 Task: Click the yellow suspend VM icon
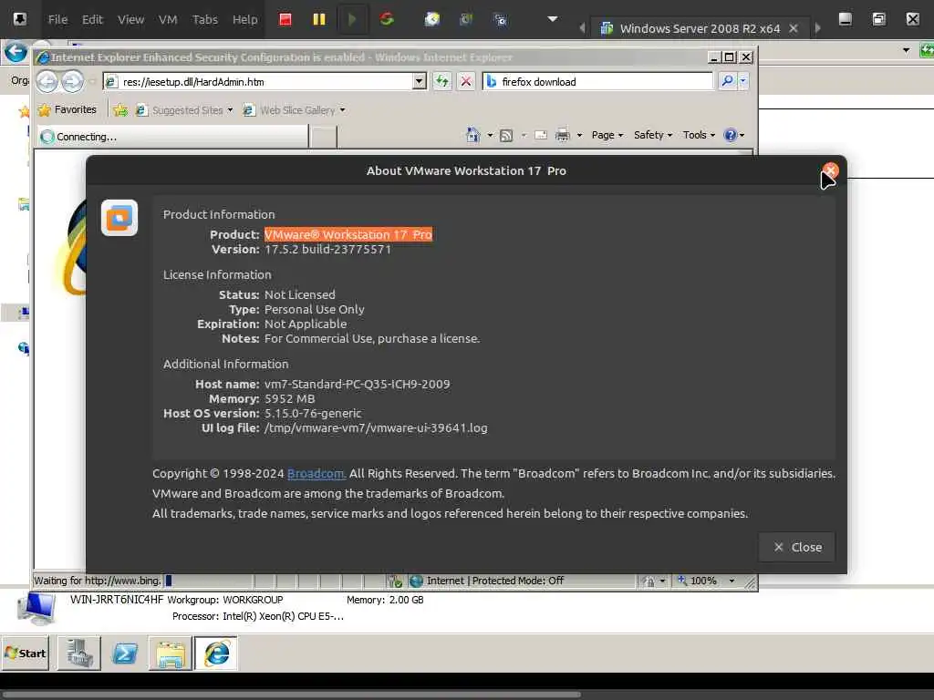click(319, 19)
